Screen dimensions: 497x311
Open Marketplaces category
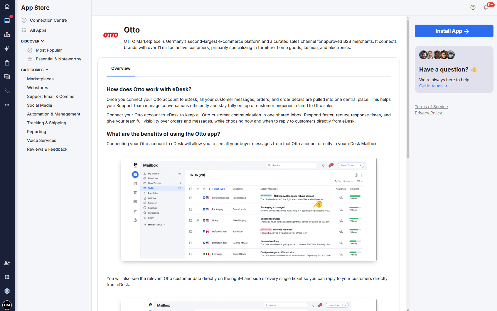40,79
